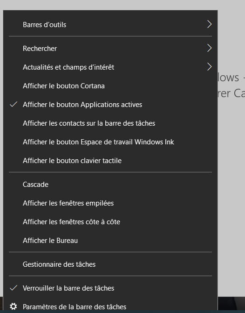Image resolution: width=245 pixels, height=313 pixels.
Task: Enable Afficher le bouton clavier tactile
Action: (x=110, y=161)
